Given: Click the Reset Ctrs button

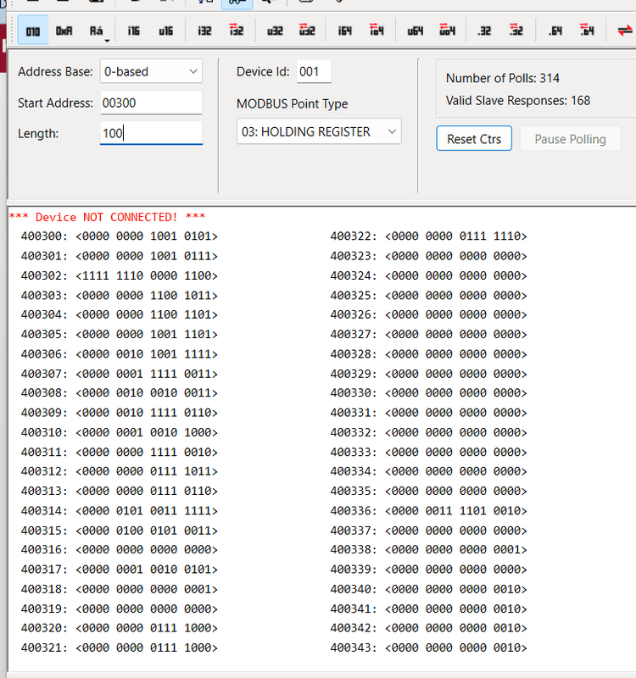Looking at the screenshot, I should 474,139.
